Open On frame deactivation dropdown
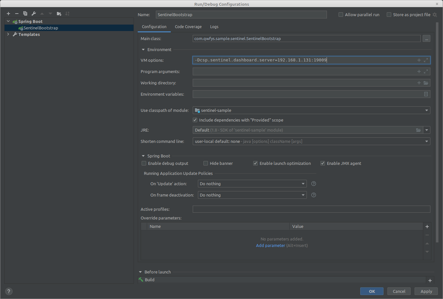The image size is (443, 299). point(252,195)
